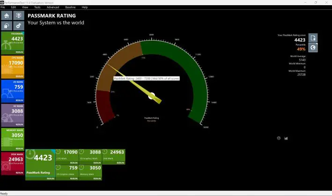Screen dimensions: 332x196
Task: Rerun the Memory Mark sidebar test
Action: coord(19,148)
